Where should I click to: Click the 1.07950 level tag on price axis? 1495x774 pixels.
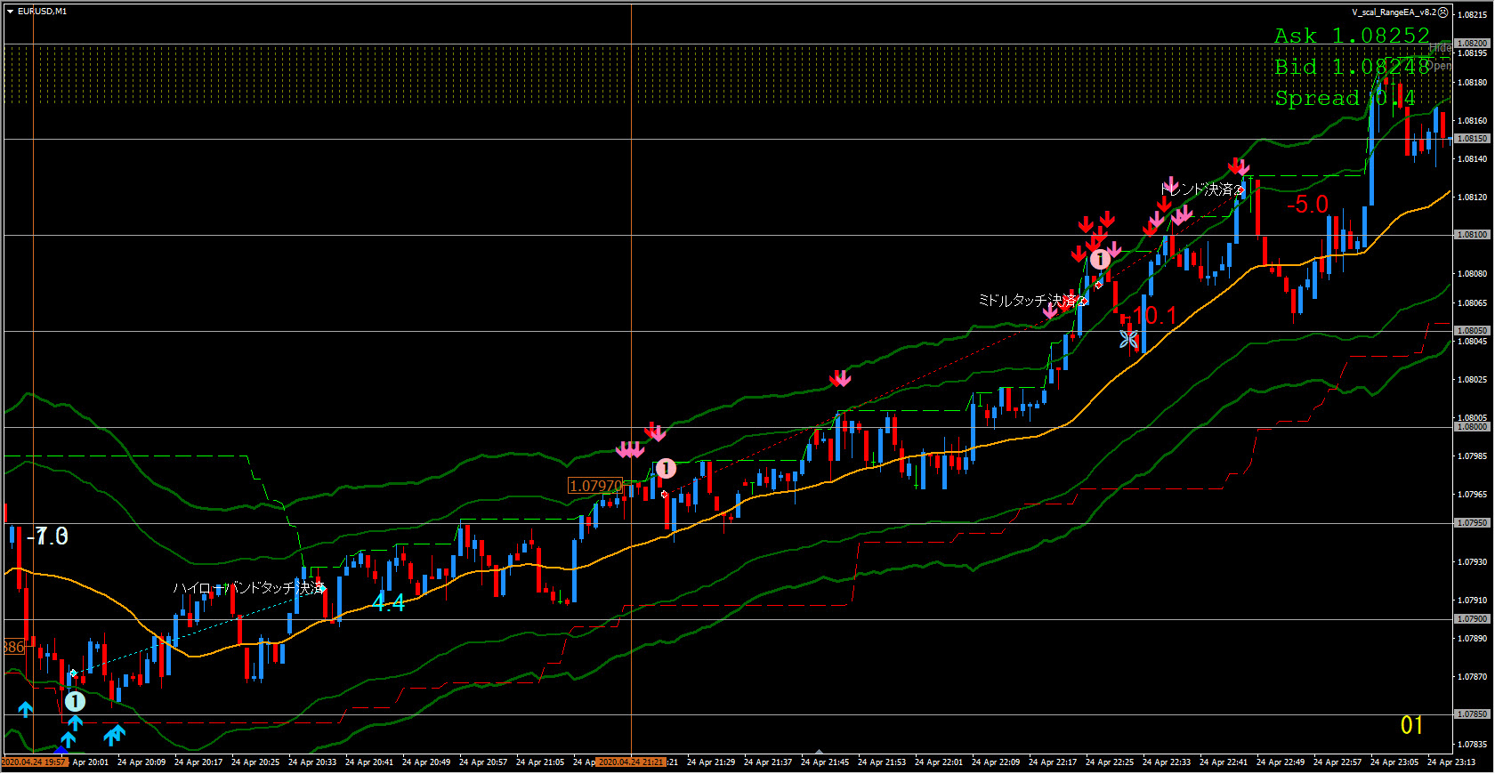pyautogui.click(x=1472, y=523)
